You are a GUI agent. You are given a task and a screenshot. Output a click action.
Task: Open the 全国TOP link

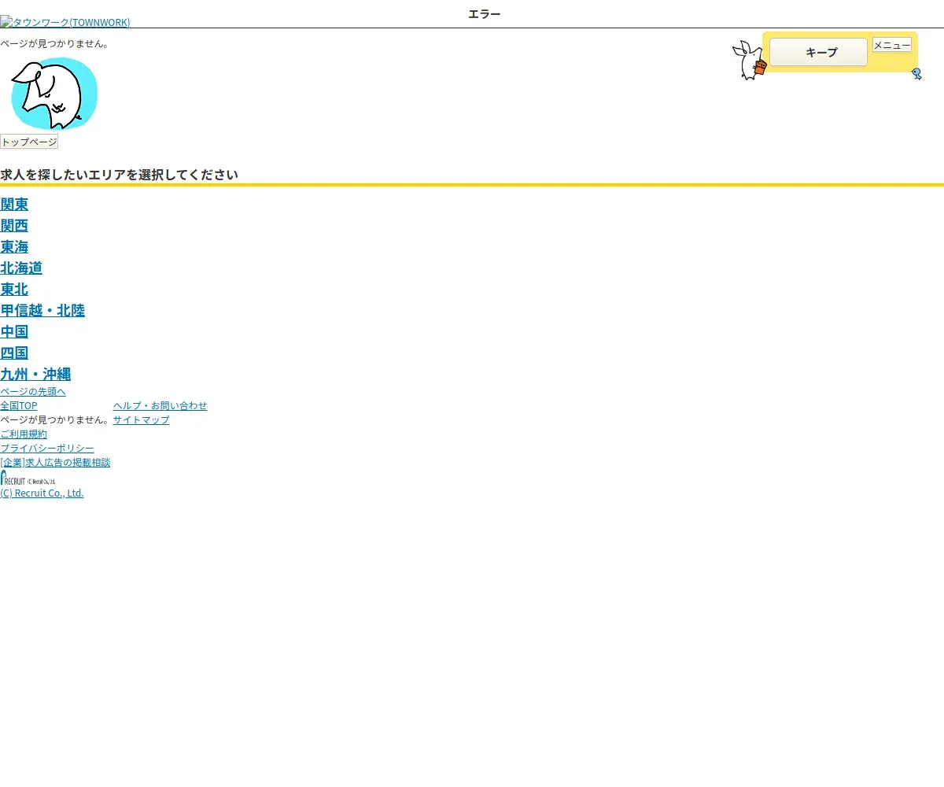(19, 405)
